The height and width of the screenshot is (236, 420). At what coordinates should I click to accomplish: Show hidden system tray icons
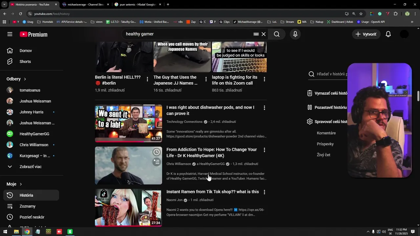click(368, 232)
